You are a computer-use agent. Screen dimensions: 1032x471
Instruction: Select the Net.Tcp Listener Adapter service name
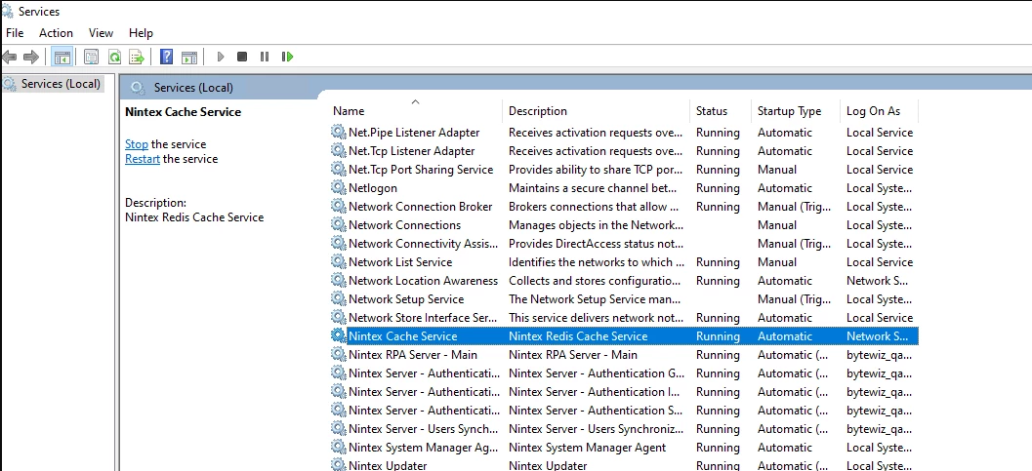pyautogui.click(x=411, y=150)
